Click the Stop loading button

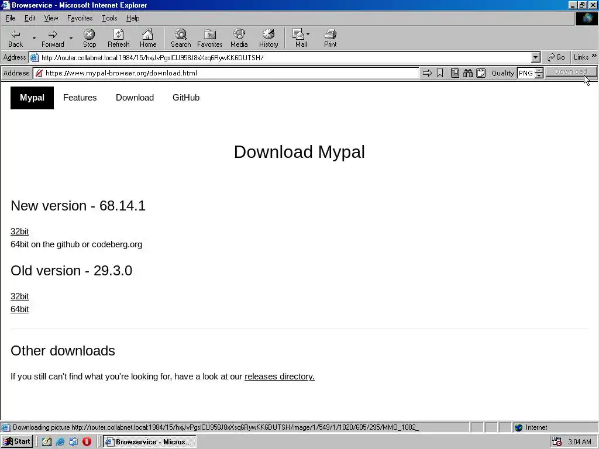[x=89, y=38]
